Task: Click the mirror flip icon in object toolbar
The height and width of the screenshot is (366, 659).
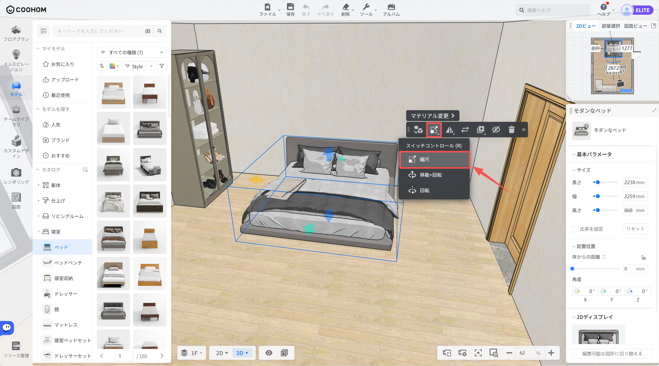Action: 450,130
